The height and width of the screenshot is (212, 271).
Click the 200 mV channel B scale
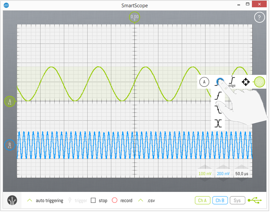tap(223, 173)
